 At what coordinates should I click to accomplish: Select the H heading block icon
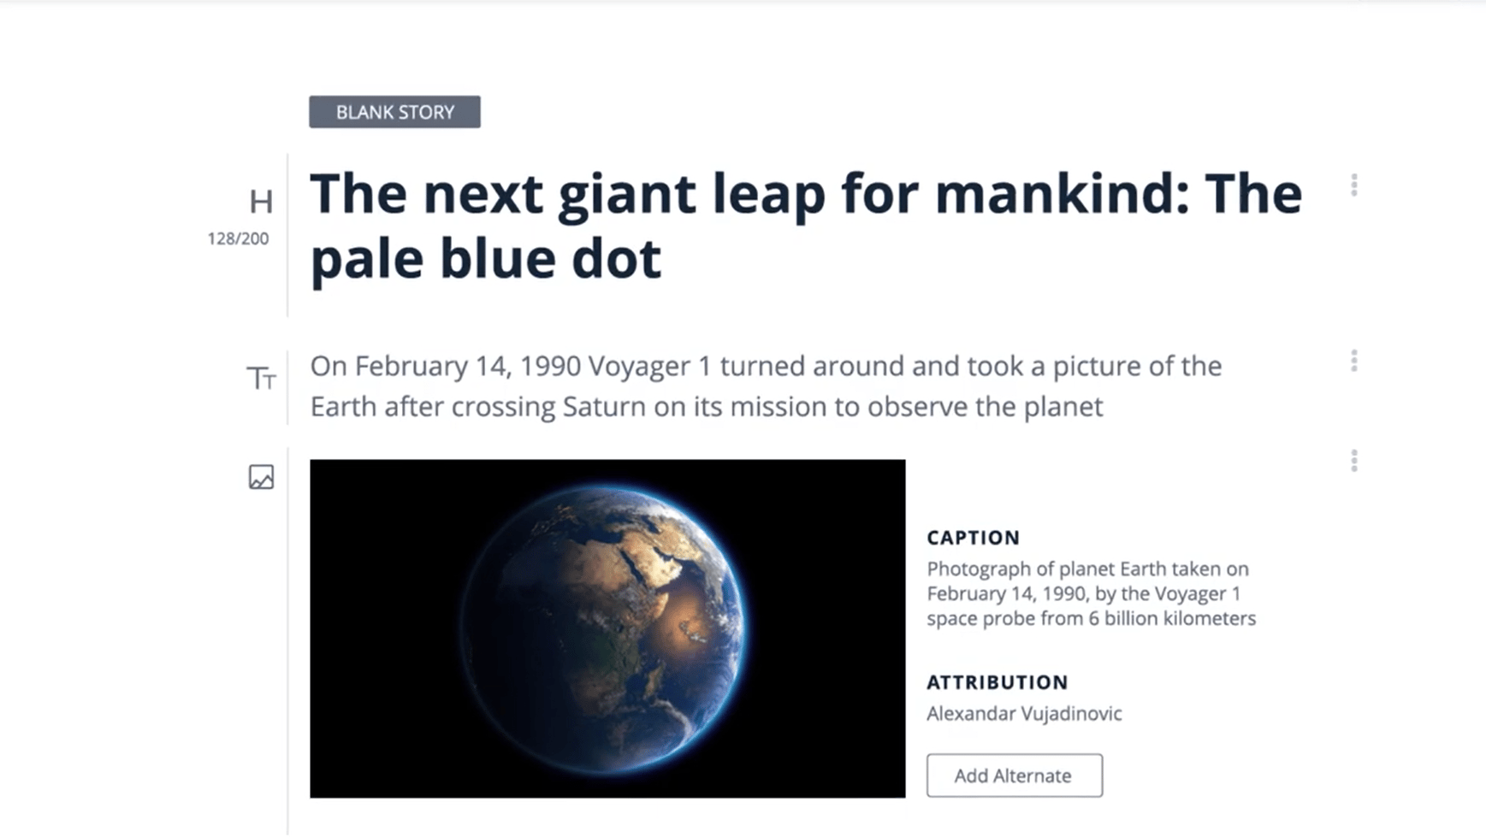tap(262, 202)
